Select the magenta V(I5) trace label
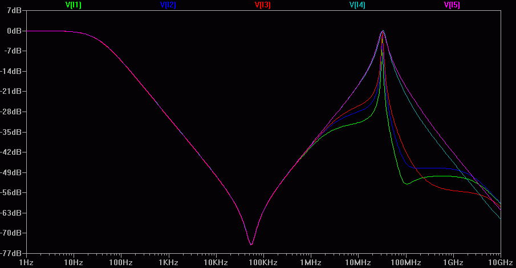The width and height of the screenshot is (516, 268). [452, 5]
